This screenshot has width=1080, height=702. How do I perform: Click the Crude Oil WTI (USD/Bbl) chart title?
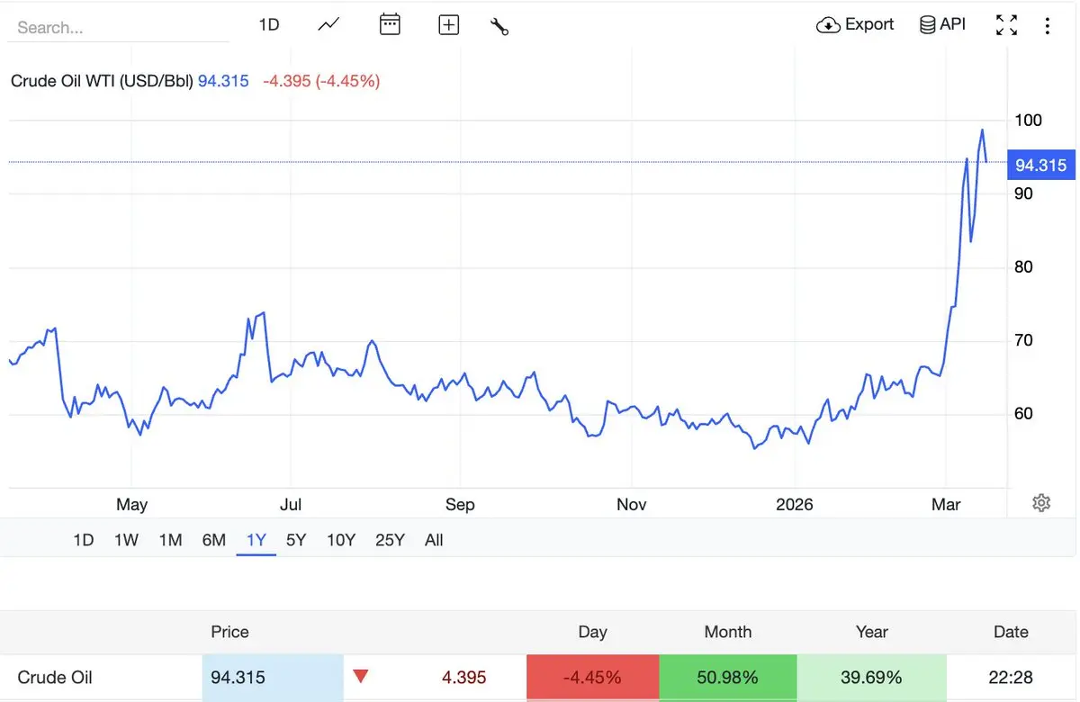(102, 81)
